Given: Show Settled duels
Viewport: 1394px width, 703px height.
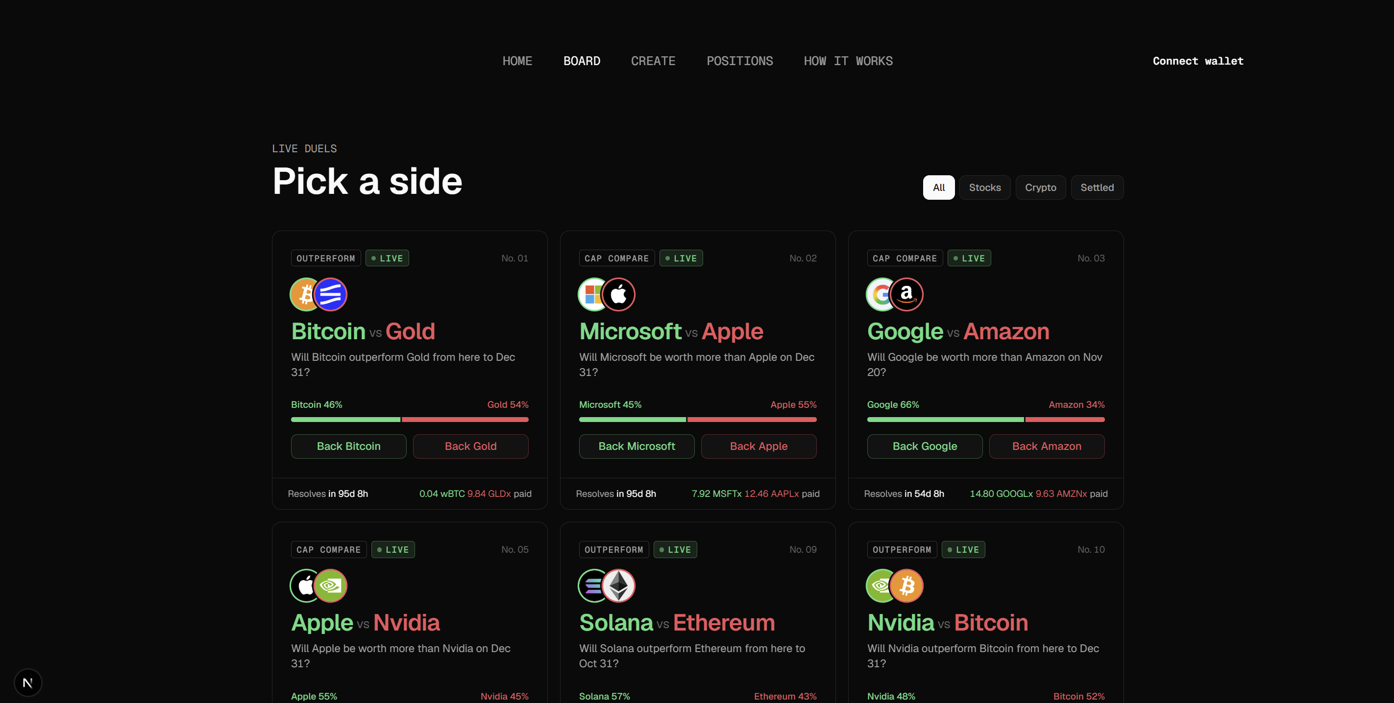Looking at the screenshot, I should tap(1097, 187).
